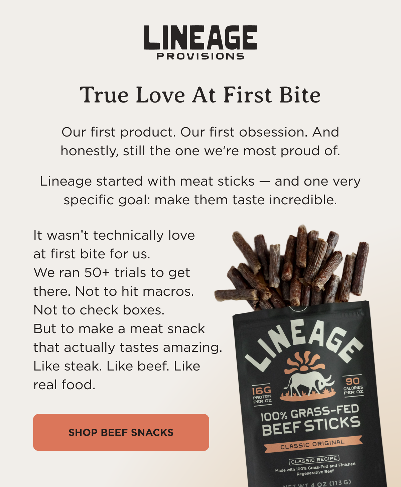Viewport: 401px width, 487px height.
Task: Click the 'It wasn't technically love' line
Action: point(114,235)
